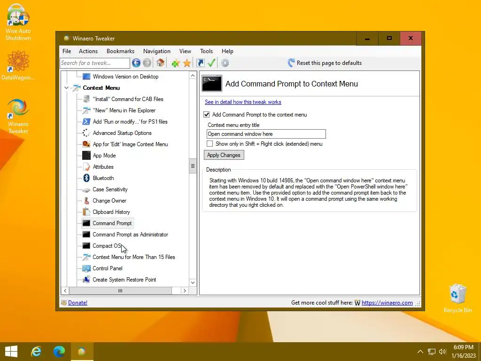The width and height of the screenshot is (481, 361).
Task: Show hidden tray icons chevron
Action: 420,352
